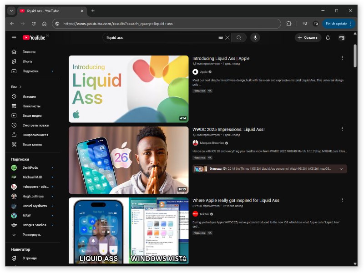364x273 pixels.
Task: Open the notifications bell
Action: 328,38
